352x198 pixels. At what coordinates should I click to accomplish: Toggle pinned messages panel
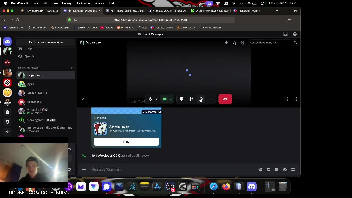coord(226,43)
